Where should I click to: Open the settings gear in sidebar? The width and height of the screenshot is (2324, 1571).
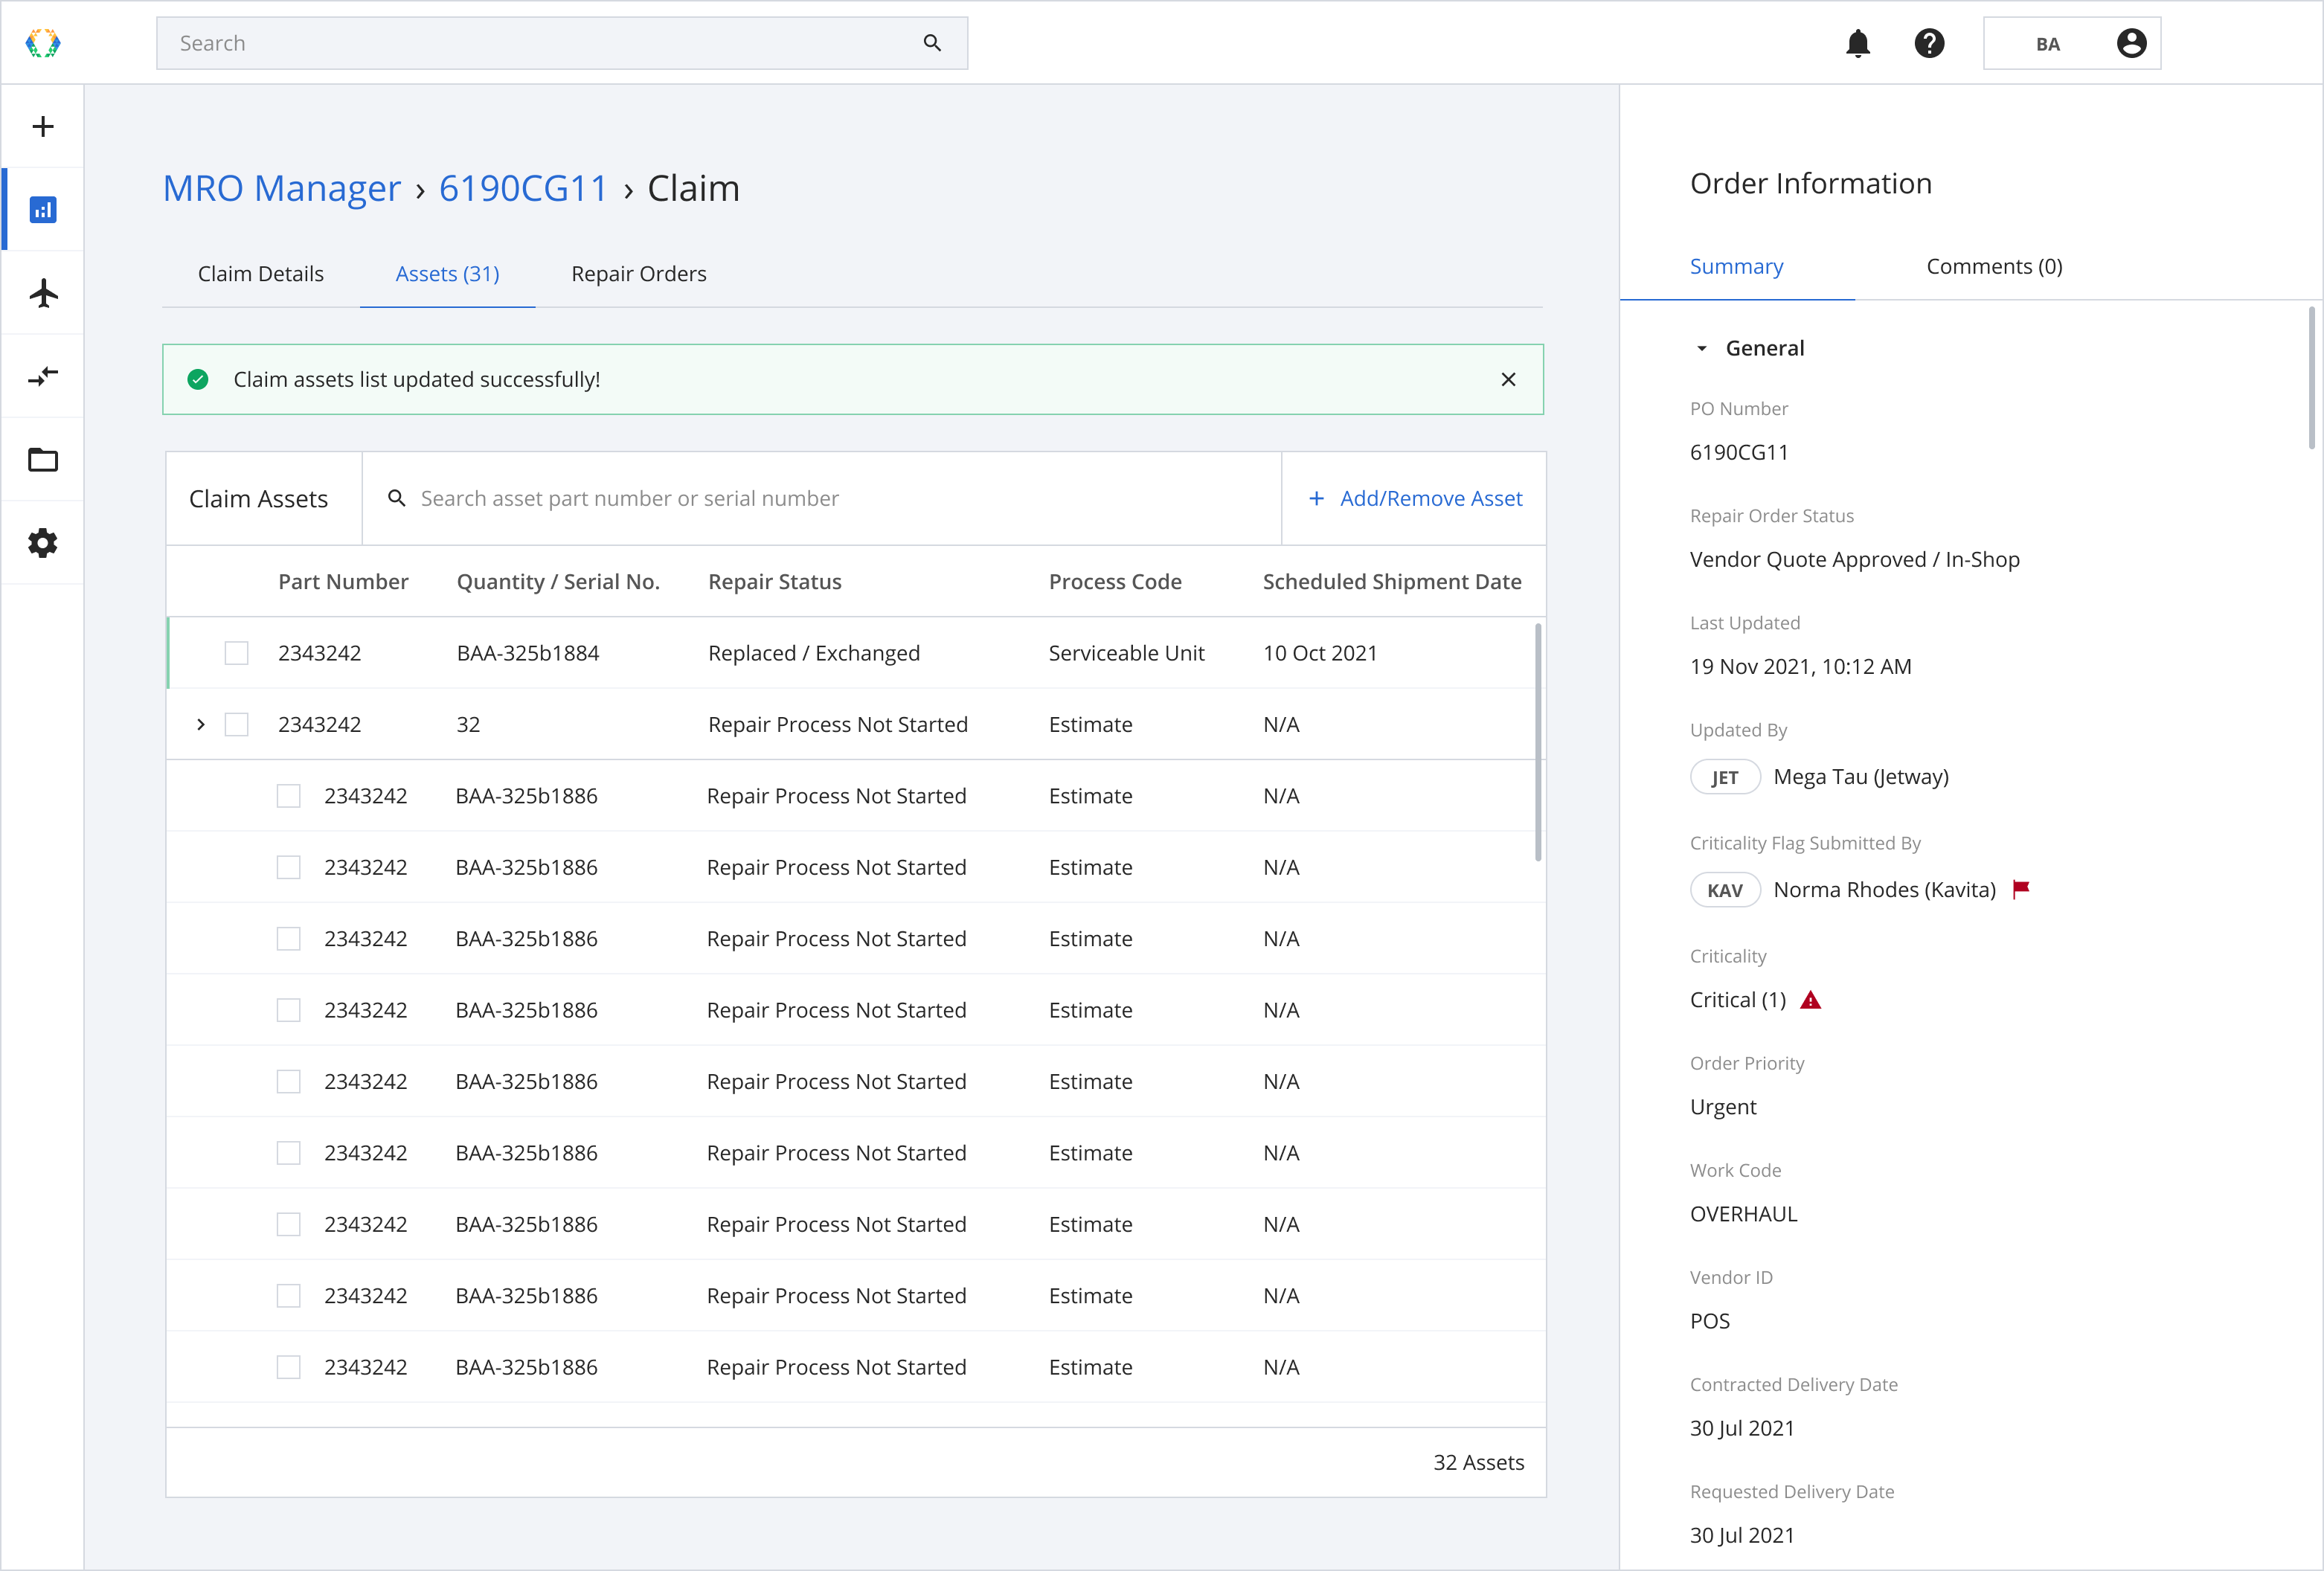coord(43,543)
